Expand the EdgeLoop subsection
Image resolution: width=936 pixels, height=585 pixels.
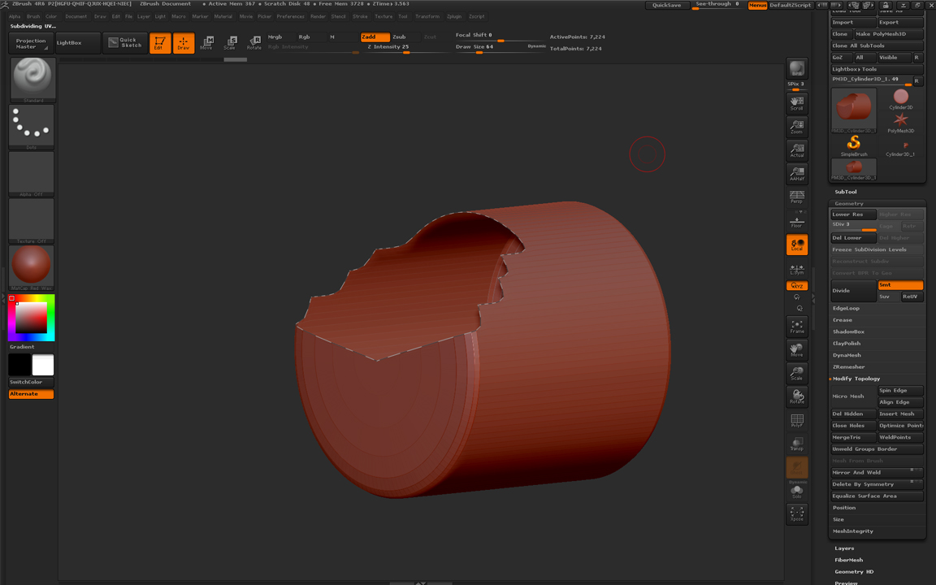846,308
